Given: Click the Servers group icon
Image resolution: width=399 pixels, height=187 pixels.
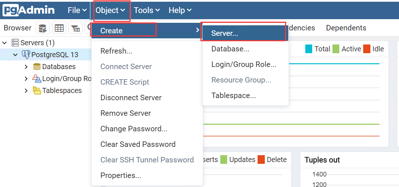Looking at the screenshot, I should 15,43.
